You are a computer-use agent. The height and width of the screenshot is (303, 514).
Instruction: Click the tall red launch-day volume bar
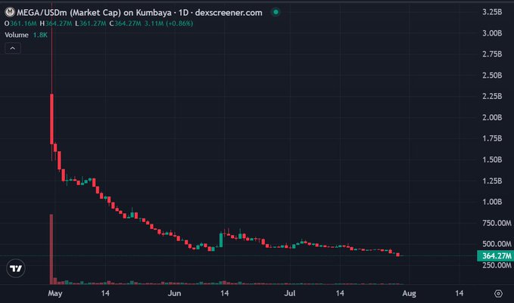click(x=51, y=249)
